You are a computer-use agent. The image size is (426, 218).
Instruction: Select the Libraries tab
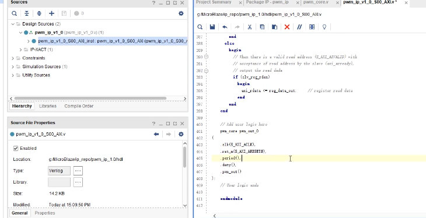[48, 106]
